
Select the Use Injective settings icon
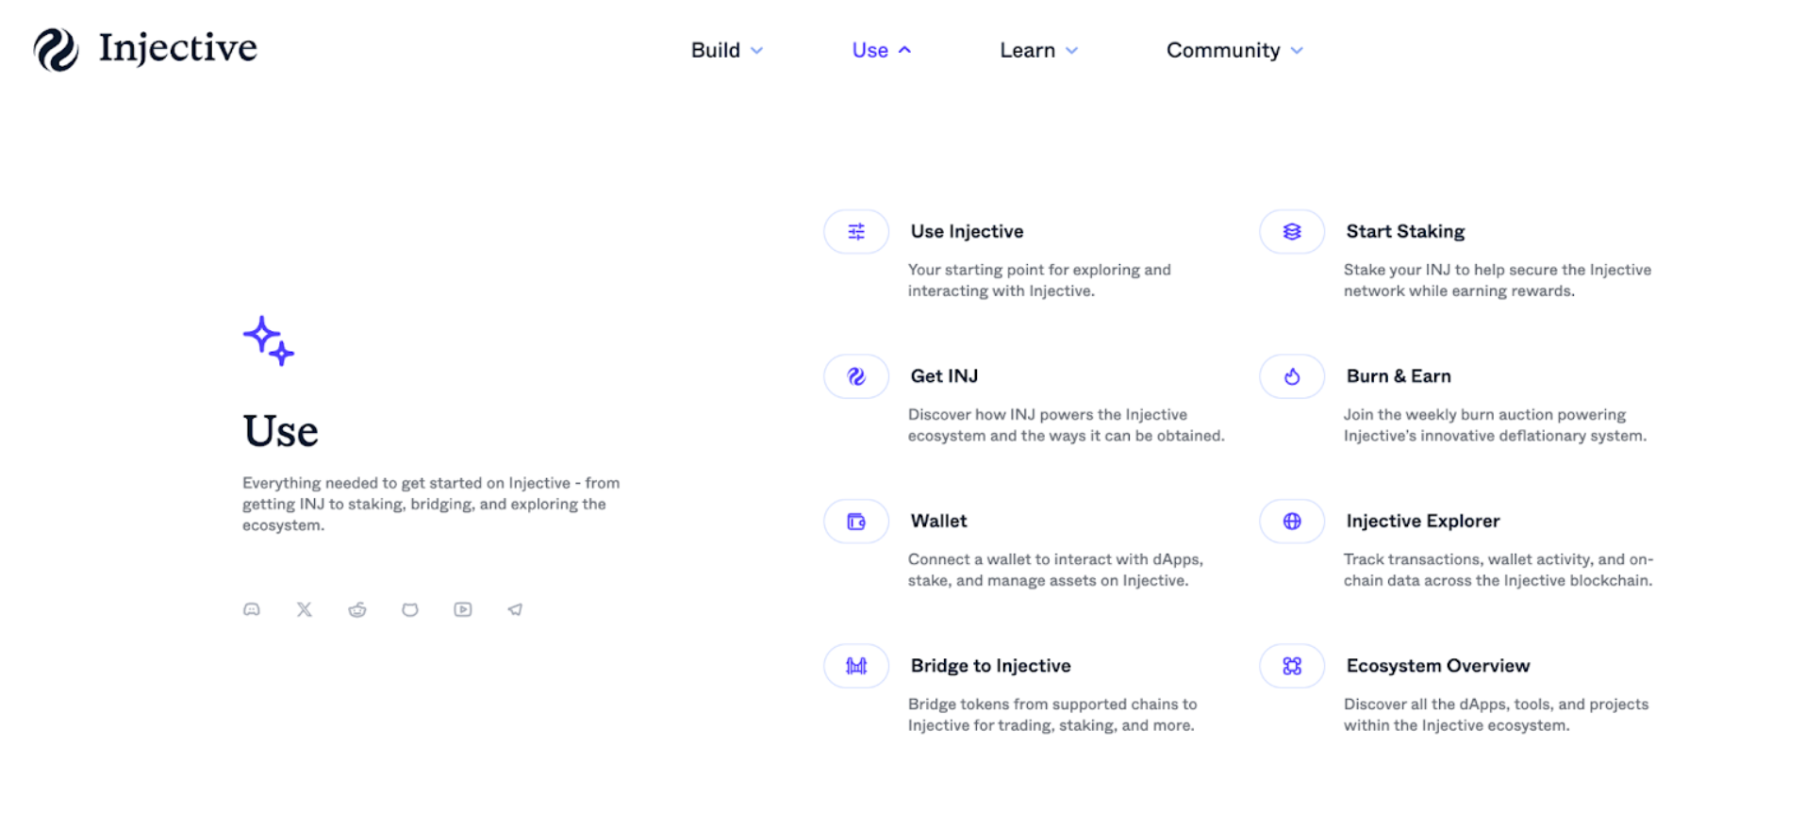[x=855, y=231]
